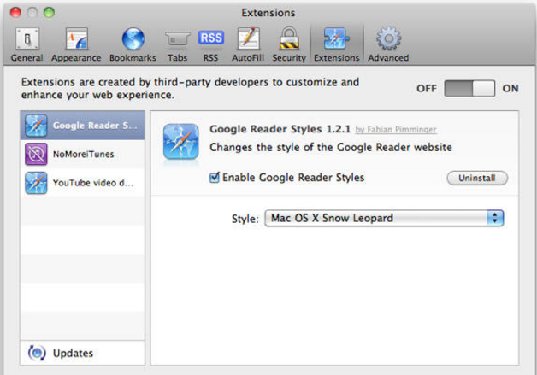Click the ON label beside the switch
The width and height of the screenshot is (537, 375).
click(510, 88)
